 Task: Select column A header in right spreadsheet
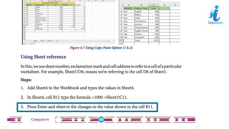coord(129,5)
